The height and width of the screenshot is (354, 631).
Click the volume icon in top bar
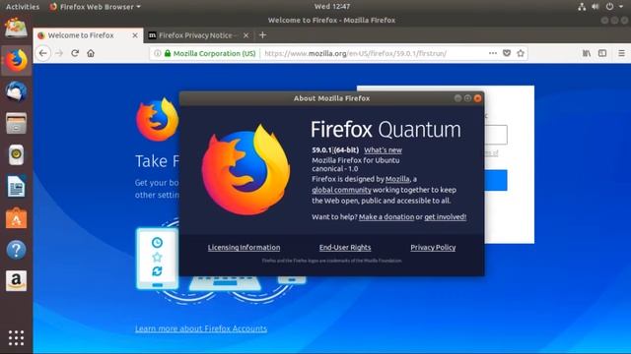(x=596, y=7)
